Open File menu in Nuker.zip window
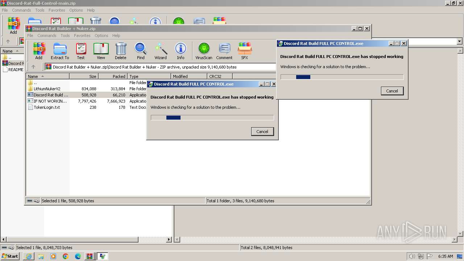 pos(30,36)
